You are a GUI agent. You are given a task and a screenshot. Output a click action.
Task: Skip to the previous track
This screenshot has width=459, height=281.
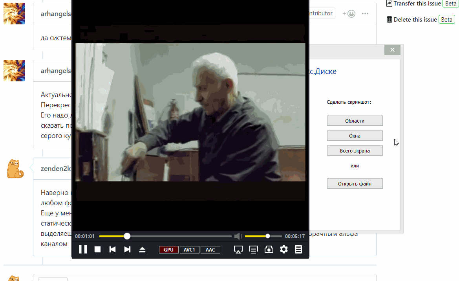pos(112,249)
